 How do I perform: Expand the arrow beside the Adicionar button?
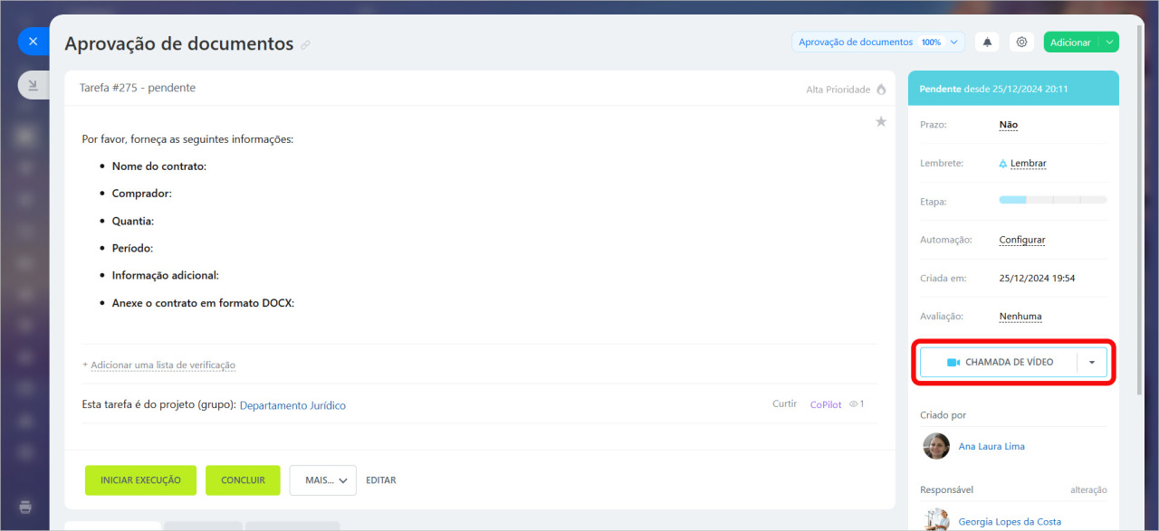pos(1109,42)
